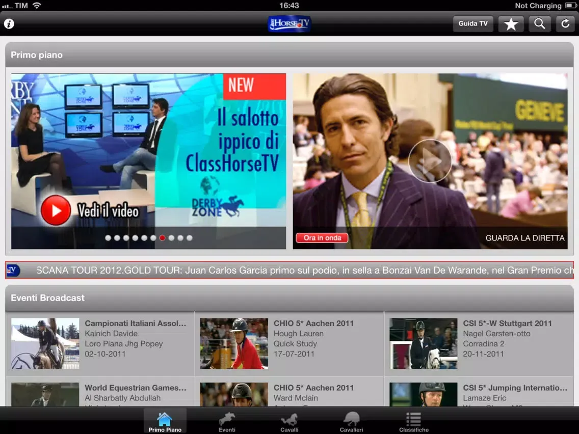Tap the Eventi Broadcast section header
This screenshot has width=579, height=434.
click(x=289, y=298)
